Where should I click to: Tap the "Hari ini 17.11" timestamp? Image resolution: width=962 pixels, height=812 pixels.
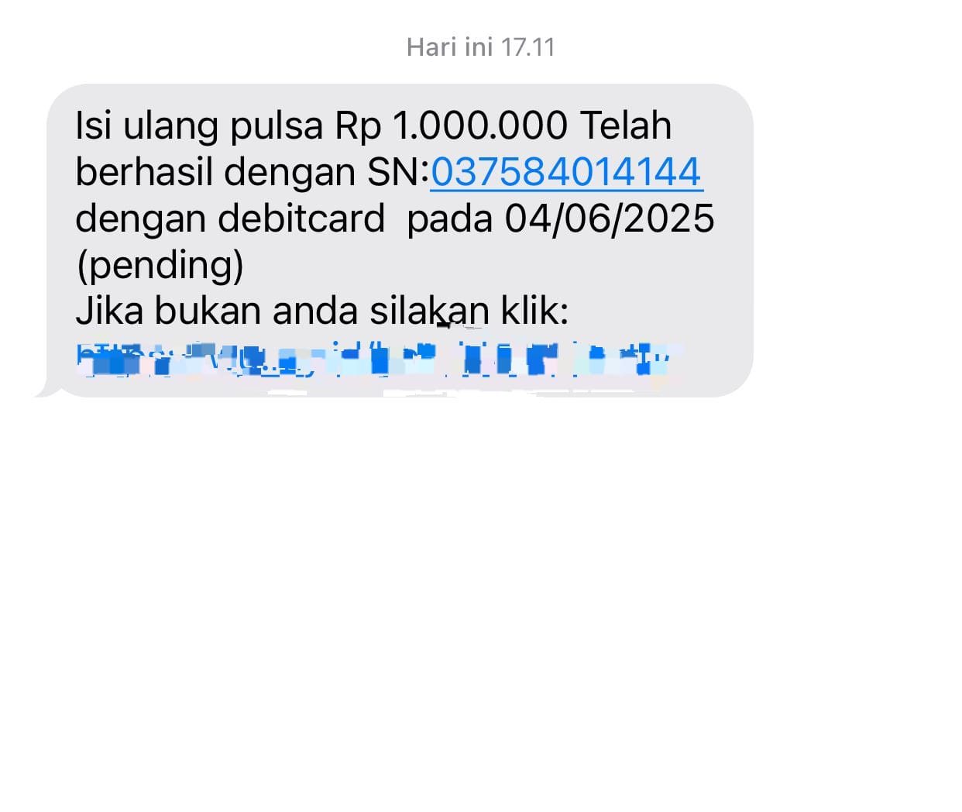click(x=480, y=47)
